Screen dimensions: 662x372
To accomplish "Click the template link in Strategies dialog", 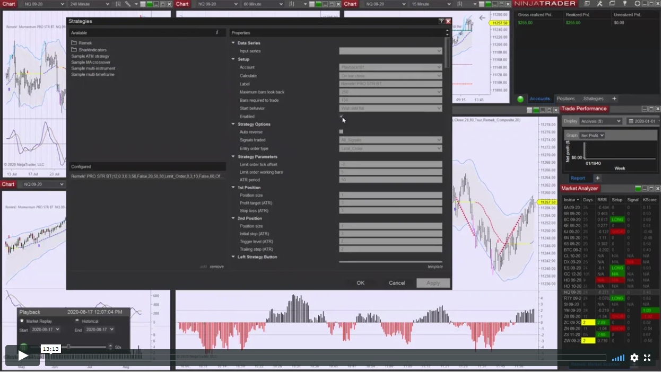I will click(x=435, y=267).
